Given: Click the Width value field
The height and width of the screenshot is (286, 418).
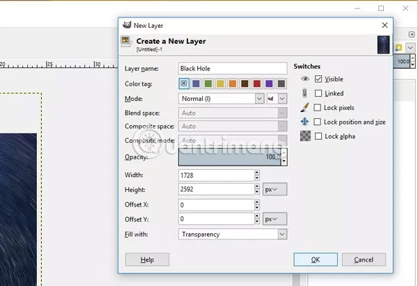Looking at the screenshot, I should (x=216, y=175).
